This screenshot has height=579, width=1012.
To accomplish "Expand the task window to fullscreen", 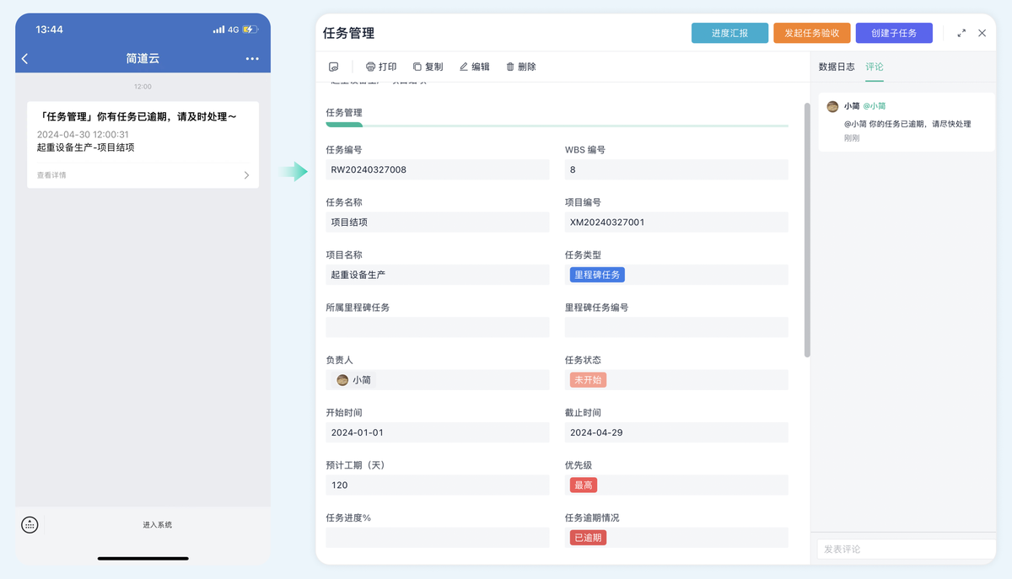I will (x=961, y=34).
